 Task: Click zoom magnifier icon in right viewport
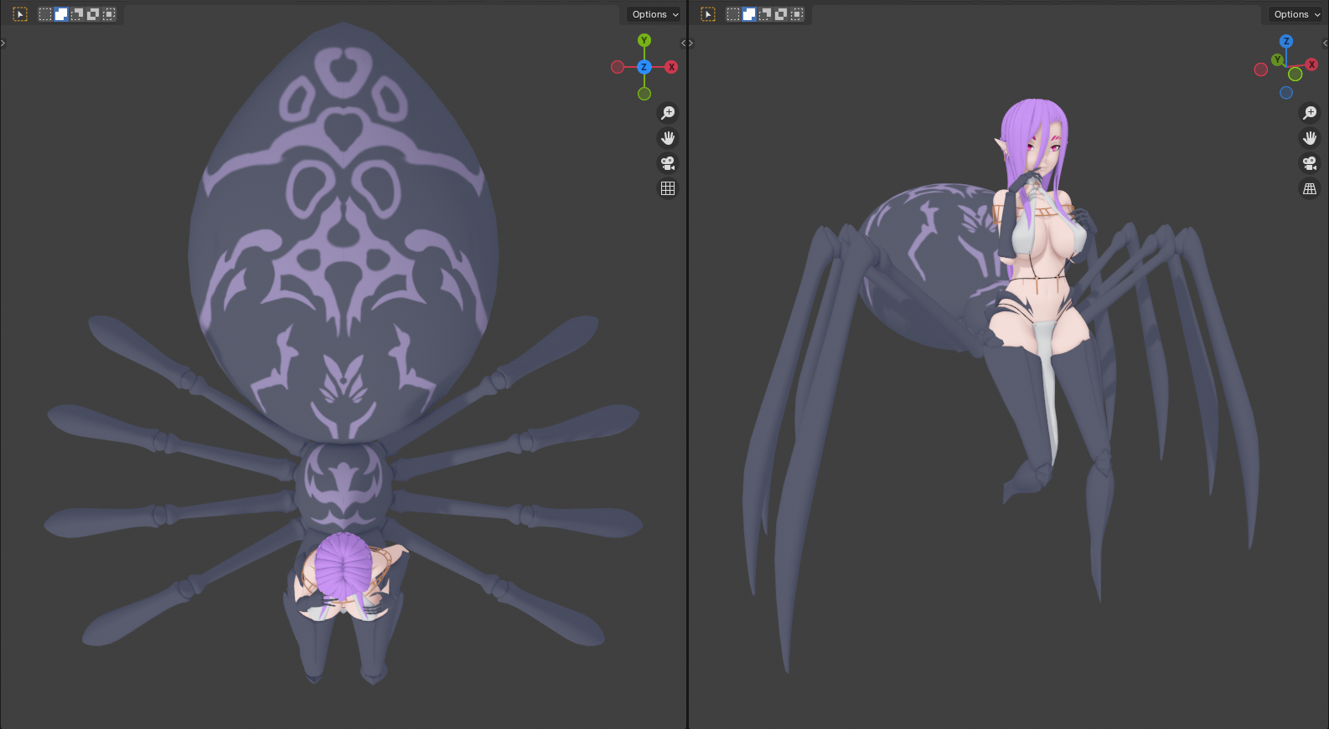click(x=1310, y=113)
